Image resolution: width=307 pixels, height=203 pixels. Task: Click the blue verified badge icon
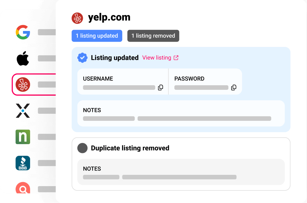[82, 58]
